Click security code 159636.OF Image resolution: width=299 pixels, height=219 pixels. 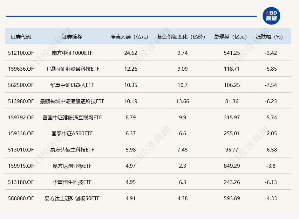coord(21,69)
